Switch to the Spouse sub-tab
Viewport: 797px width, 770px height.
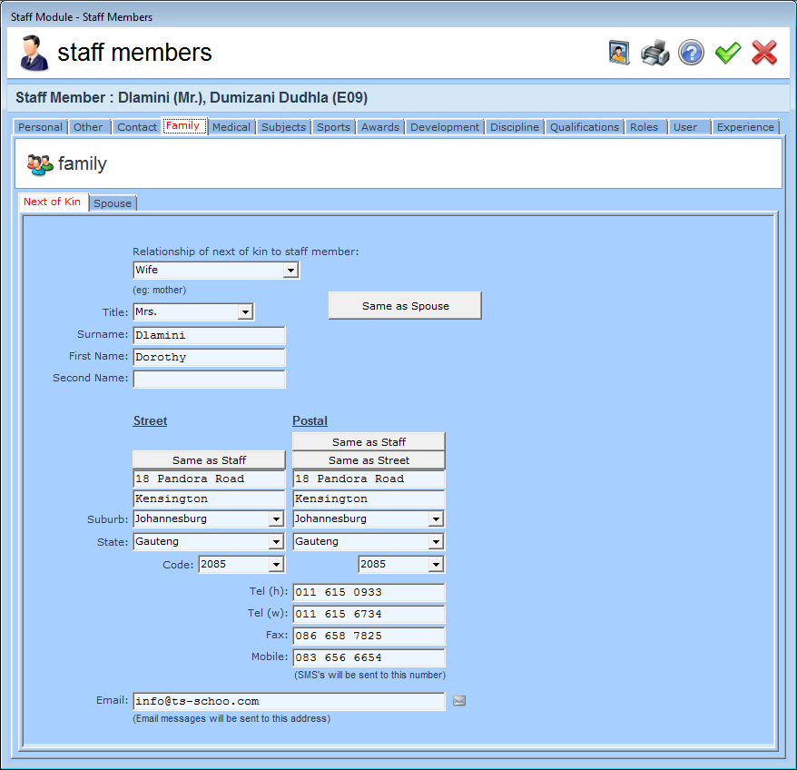pyautogui.click(x=113, y=203)
